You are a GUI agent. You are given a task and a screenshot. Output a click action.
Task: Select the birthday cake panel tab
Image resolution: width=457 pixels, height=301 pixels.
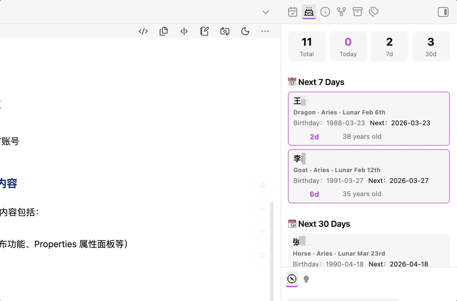(x=309, y=12)
